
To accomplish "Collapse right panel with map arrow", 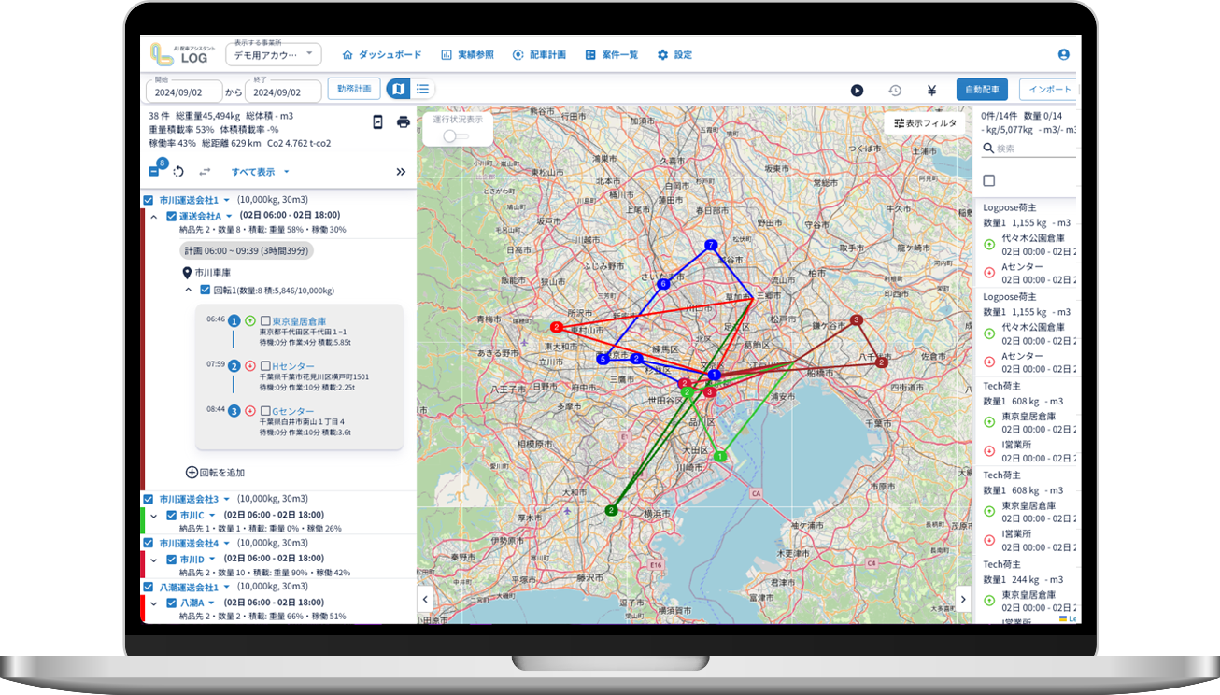I will (964, 599).
